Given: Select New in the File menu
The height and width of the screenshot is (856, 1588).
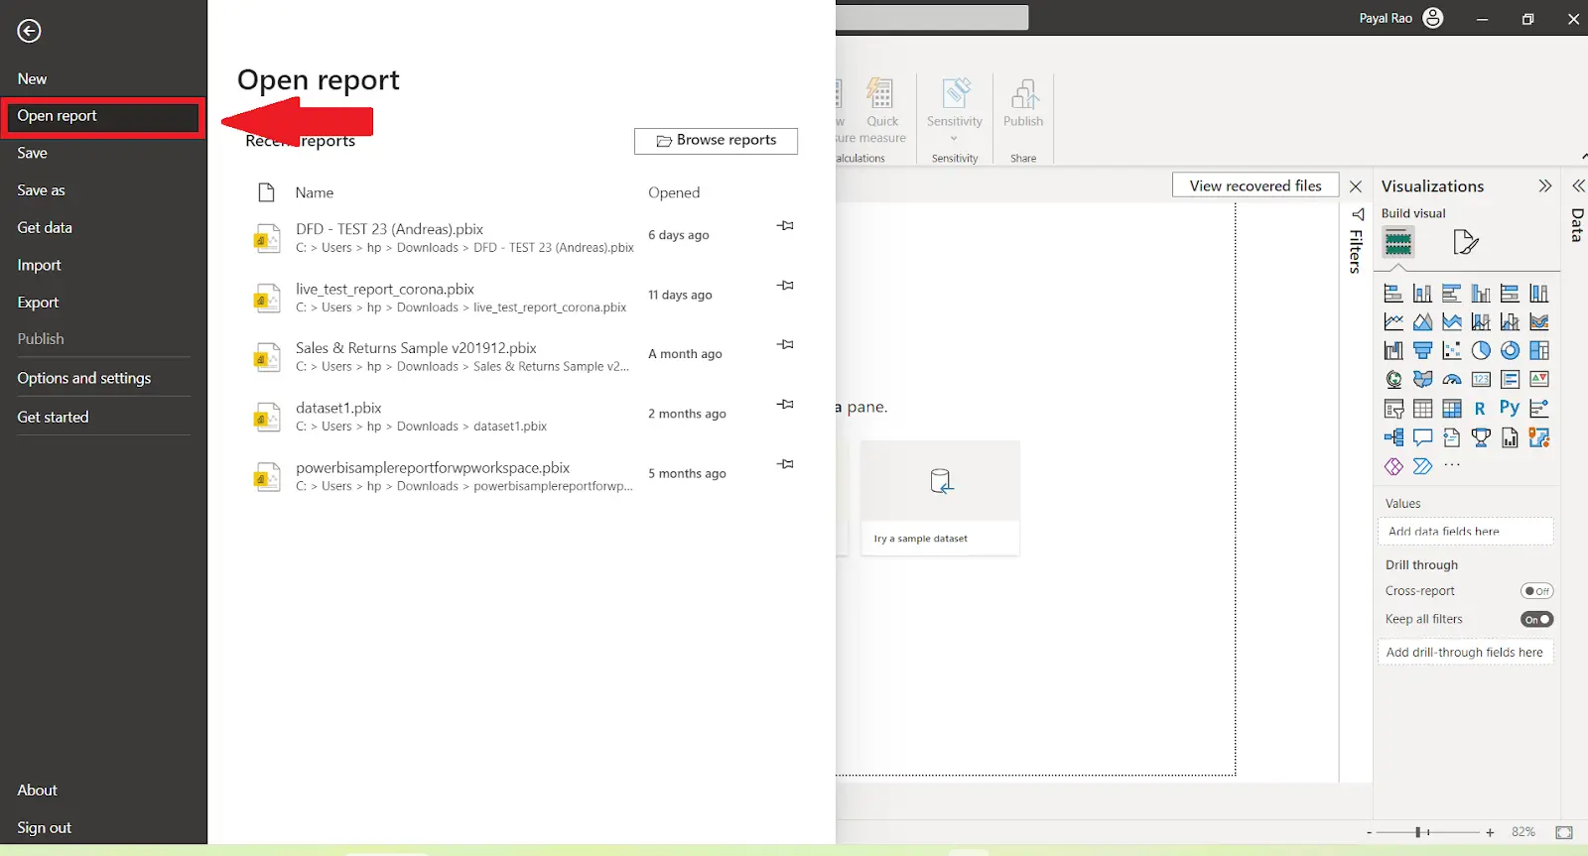Looking at the screenshot, I should coord(32,79).
